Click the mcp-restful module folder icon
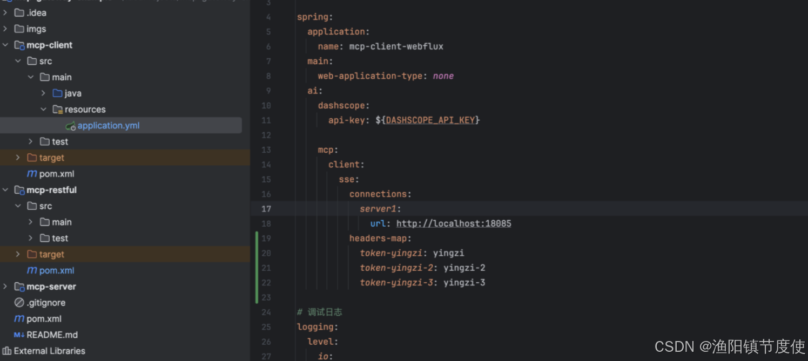 (19, 190)
